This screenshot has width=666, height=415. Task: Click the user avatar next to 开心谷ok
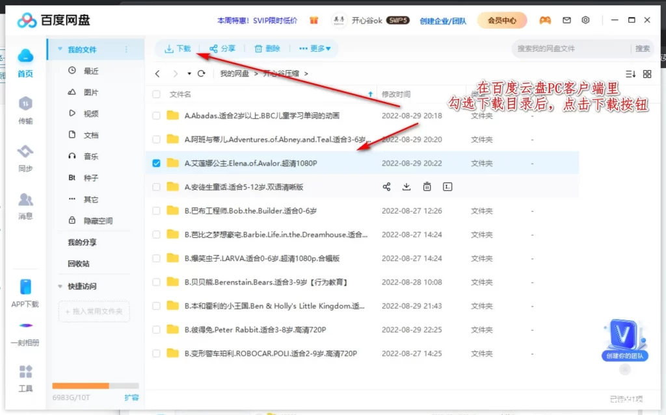[x=338, y=20]
